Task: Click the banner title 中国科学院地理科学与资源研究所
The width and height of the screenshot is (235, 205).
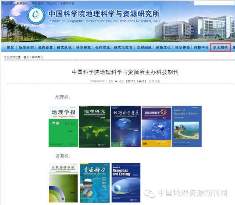Action: pyautogui.click(x=104, y=14)
